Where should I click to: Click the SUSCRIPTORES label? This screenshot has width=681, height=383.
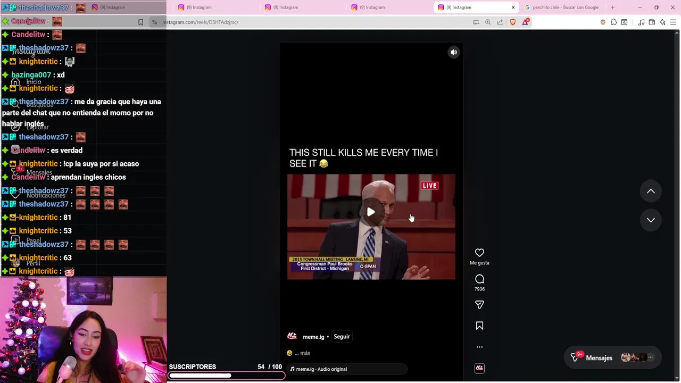(193, 367)
